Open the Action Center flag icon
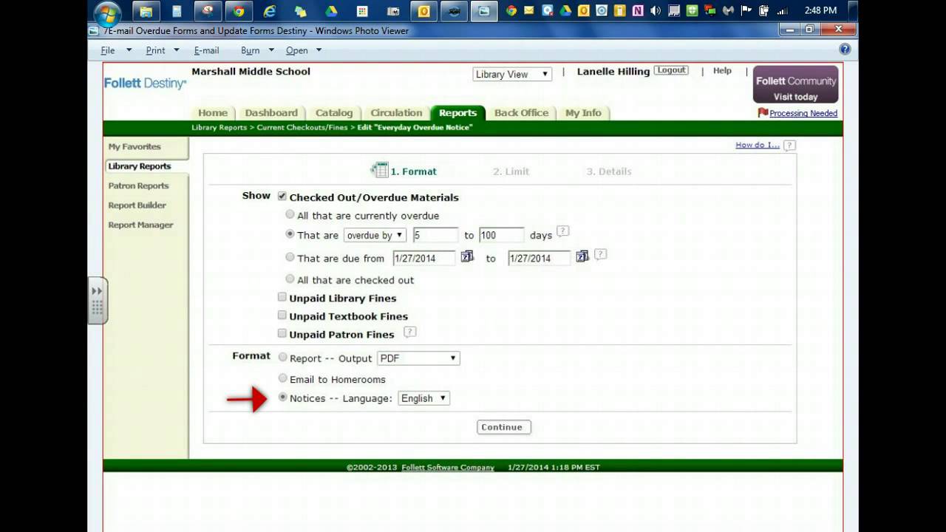The height and width of the screenshot is (532, 946). [x=746, y=10]
